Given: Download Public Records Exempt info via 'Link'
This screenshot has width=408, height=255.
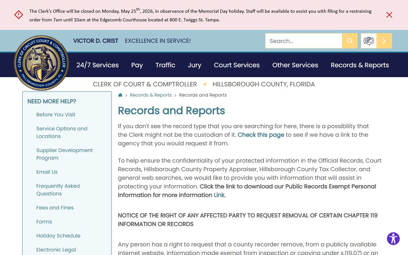Looking at the screenshot, I should coord(219,195).
